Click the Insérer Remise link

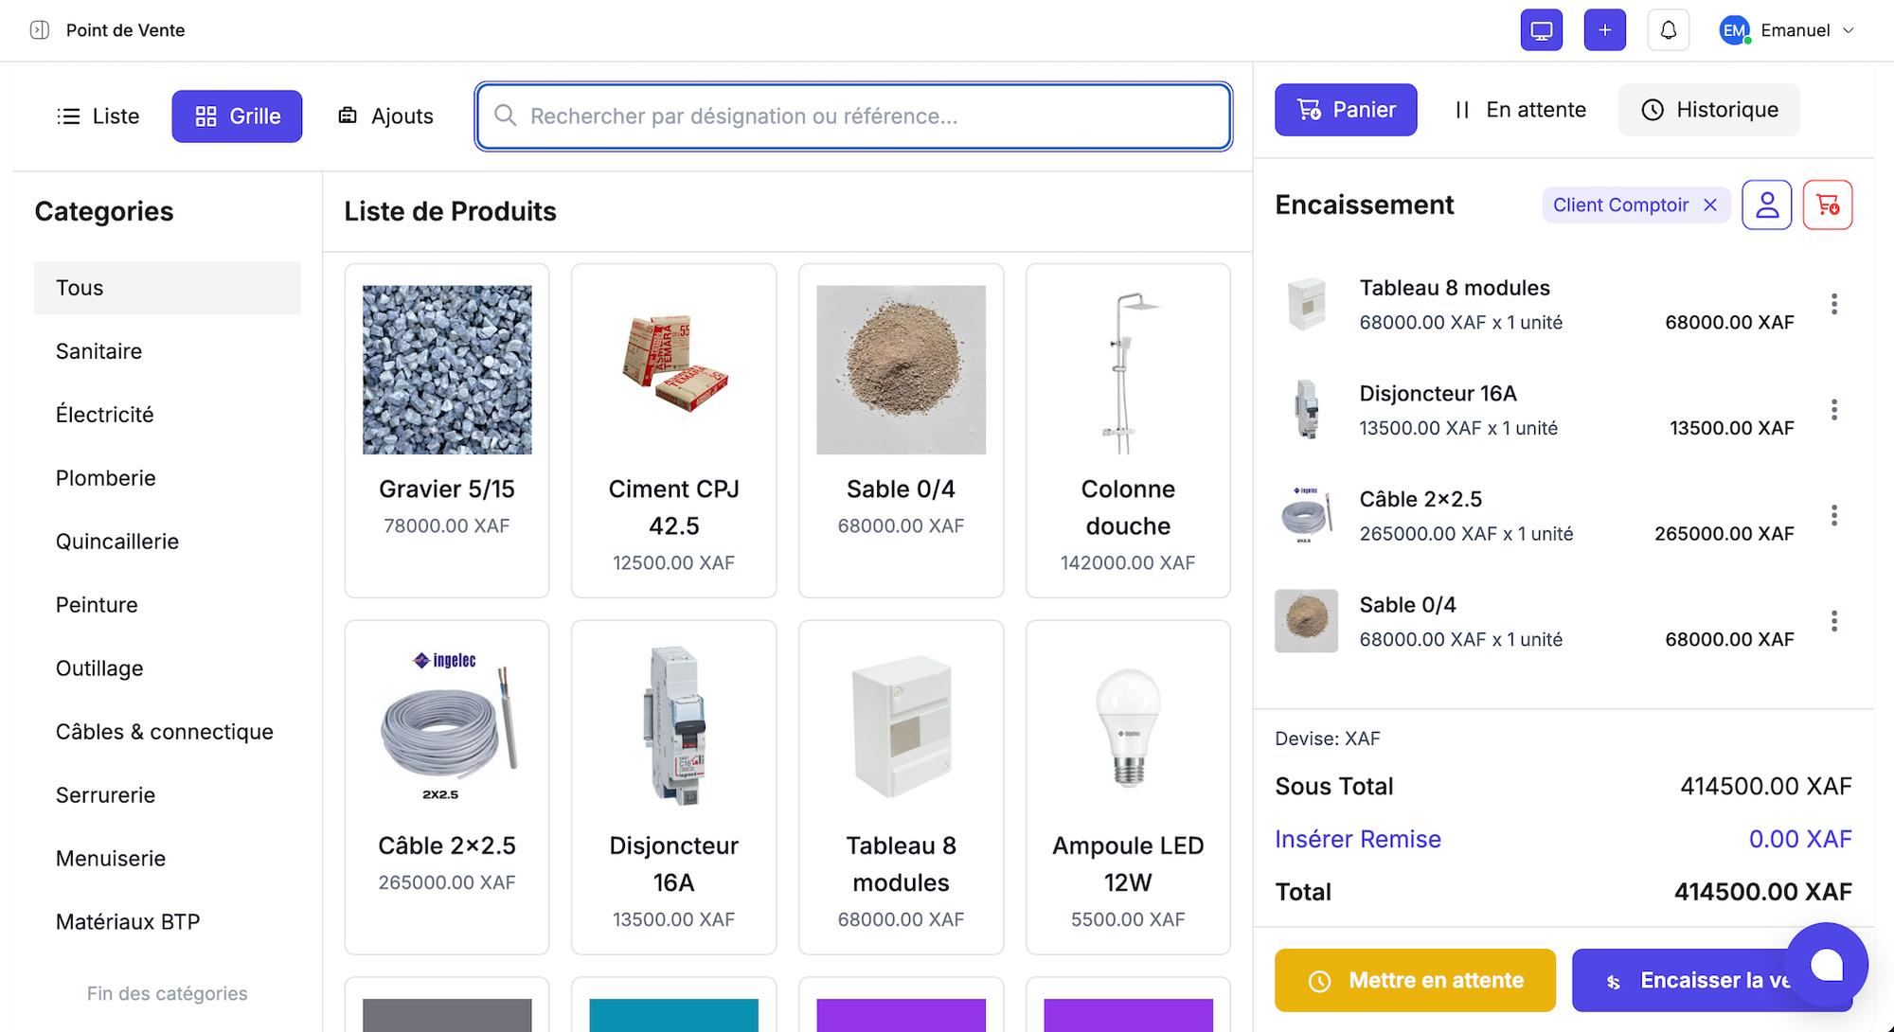coord(1357,839)
